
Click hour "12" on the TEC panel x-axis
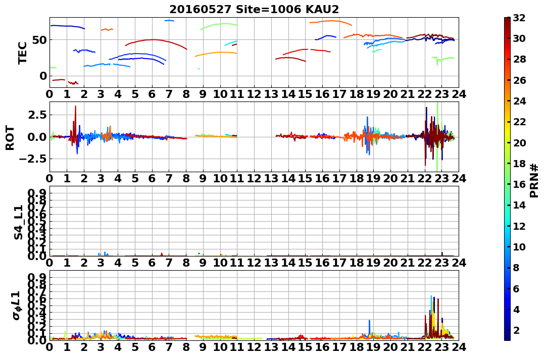click(x=254, y=94)
